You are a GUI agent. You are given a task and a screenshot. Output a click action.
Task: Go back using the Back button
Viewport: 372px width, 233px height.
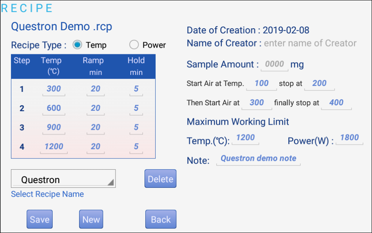pyautogui.click(x=161, y=219)
